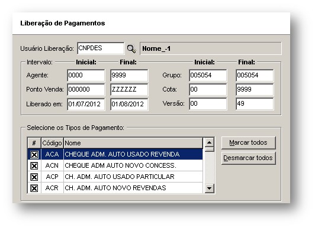Uncheck the ACA payment type checkbox
315x228 pixels.
click(34, 155)
